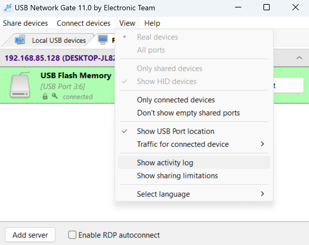
Task: Switch to Local USB devices tab
Action: click(59, 41)
